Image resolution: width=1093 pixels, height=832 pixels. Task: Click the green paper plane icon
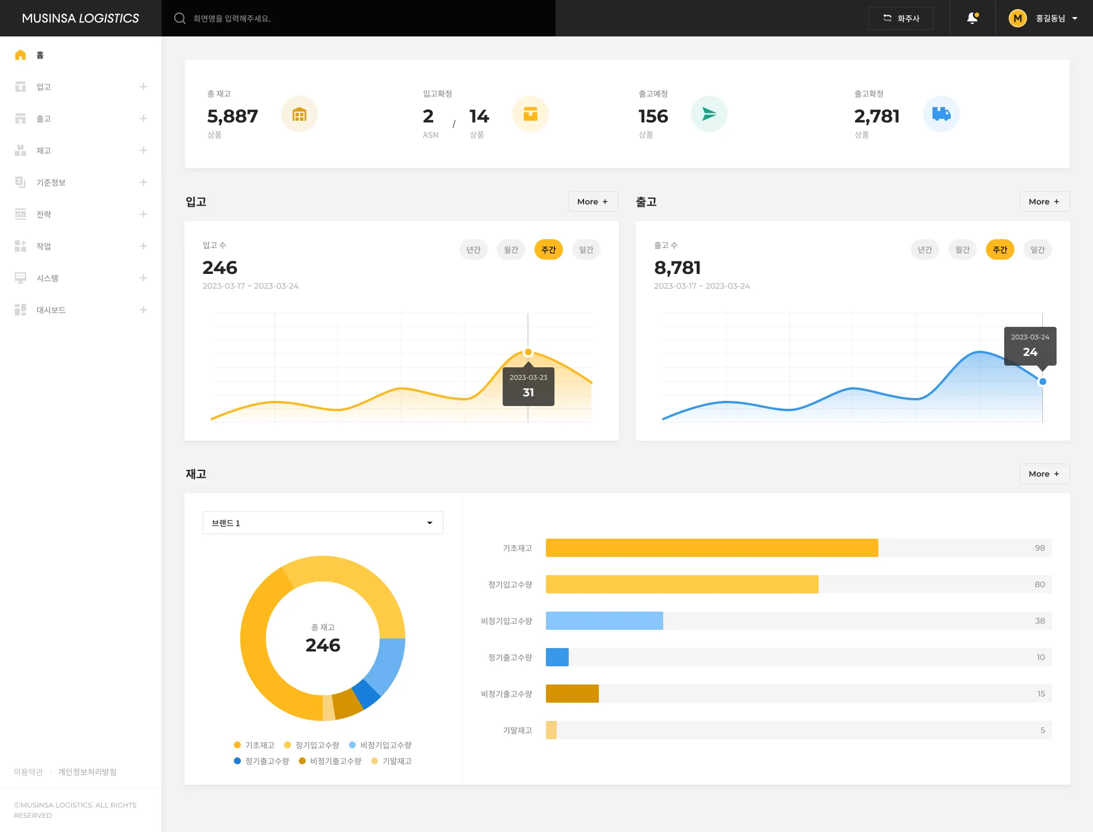pyautogui.click(x=709, y=114)
